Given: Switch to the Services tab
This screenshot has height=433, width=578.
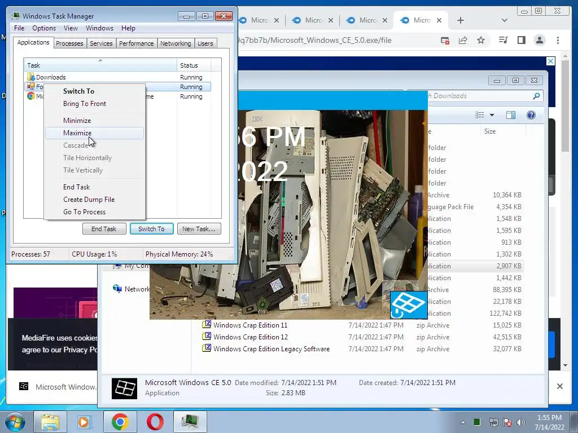Looking at the screenshot, I should tap(101, 43).
